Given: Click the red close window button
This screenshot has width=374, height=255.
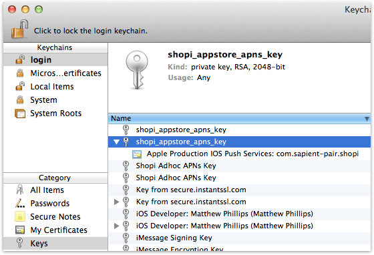Looking at the screenshot, I should coord(12,9).
